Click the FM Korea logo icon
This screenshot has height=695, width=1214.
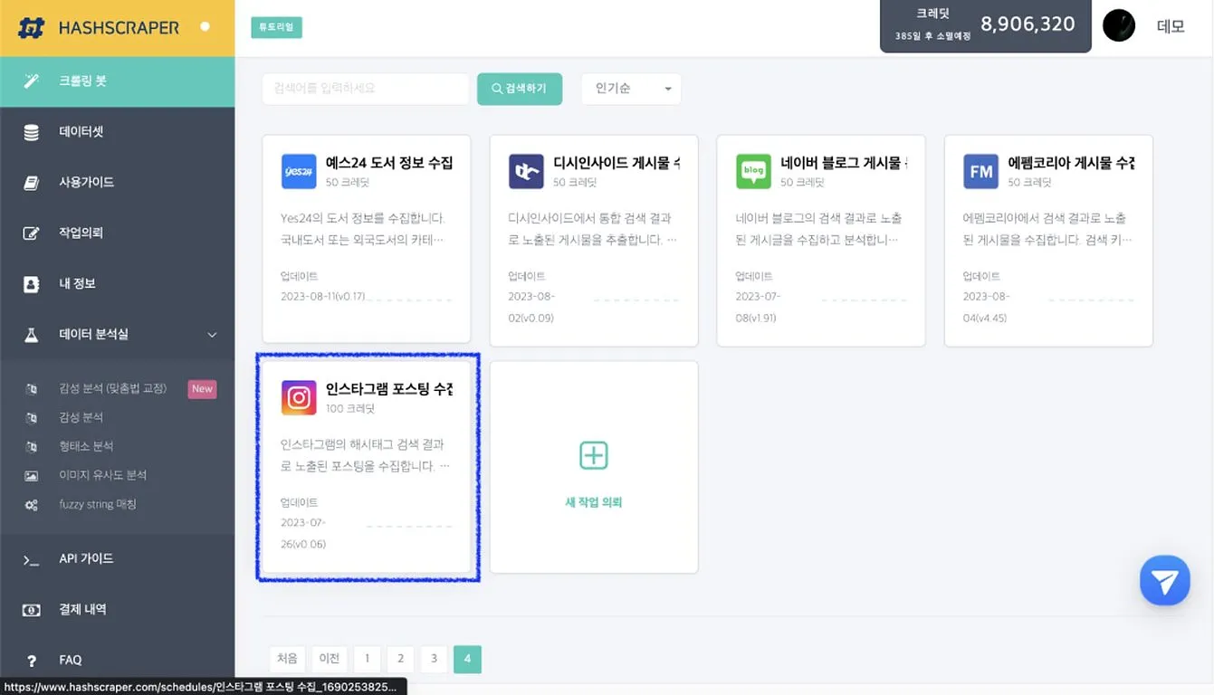click(x=980, y=171)
